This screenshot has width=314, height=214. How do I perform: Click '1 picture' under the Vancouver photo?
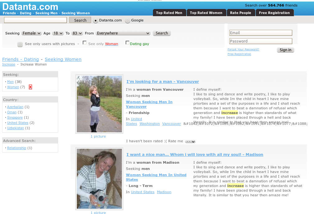(98, 137)
